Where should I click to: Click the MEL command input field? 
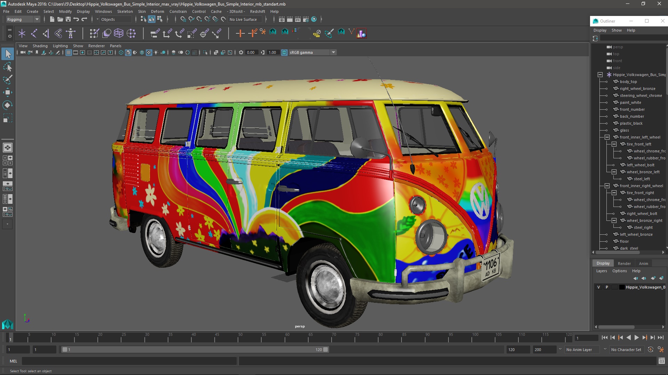pos(129,361)
